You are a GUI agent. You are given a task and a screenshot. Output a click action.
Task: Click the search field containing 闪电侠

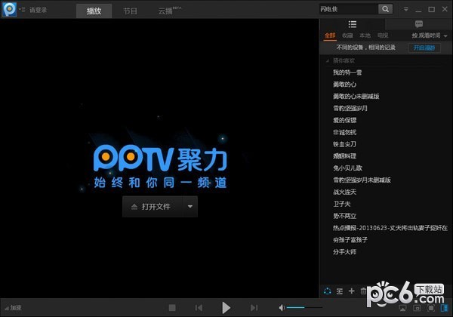(348, 9)
